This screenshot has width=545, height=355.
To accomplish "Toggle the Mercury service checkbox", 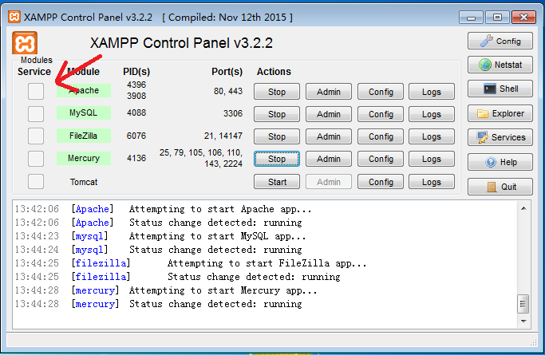I will click(36, 159).
